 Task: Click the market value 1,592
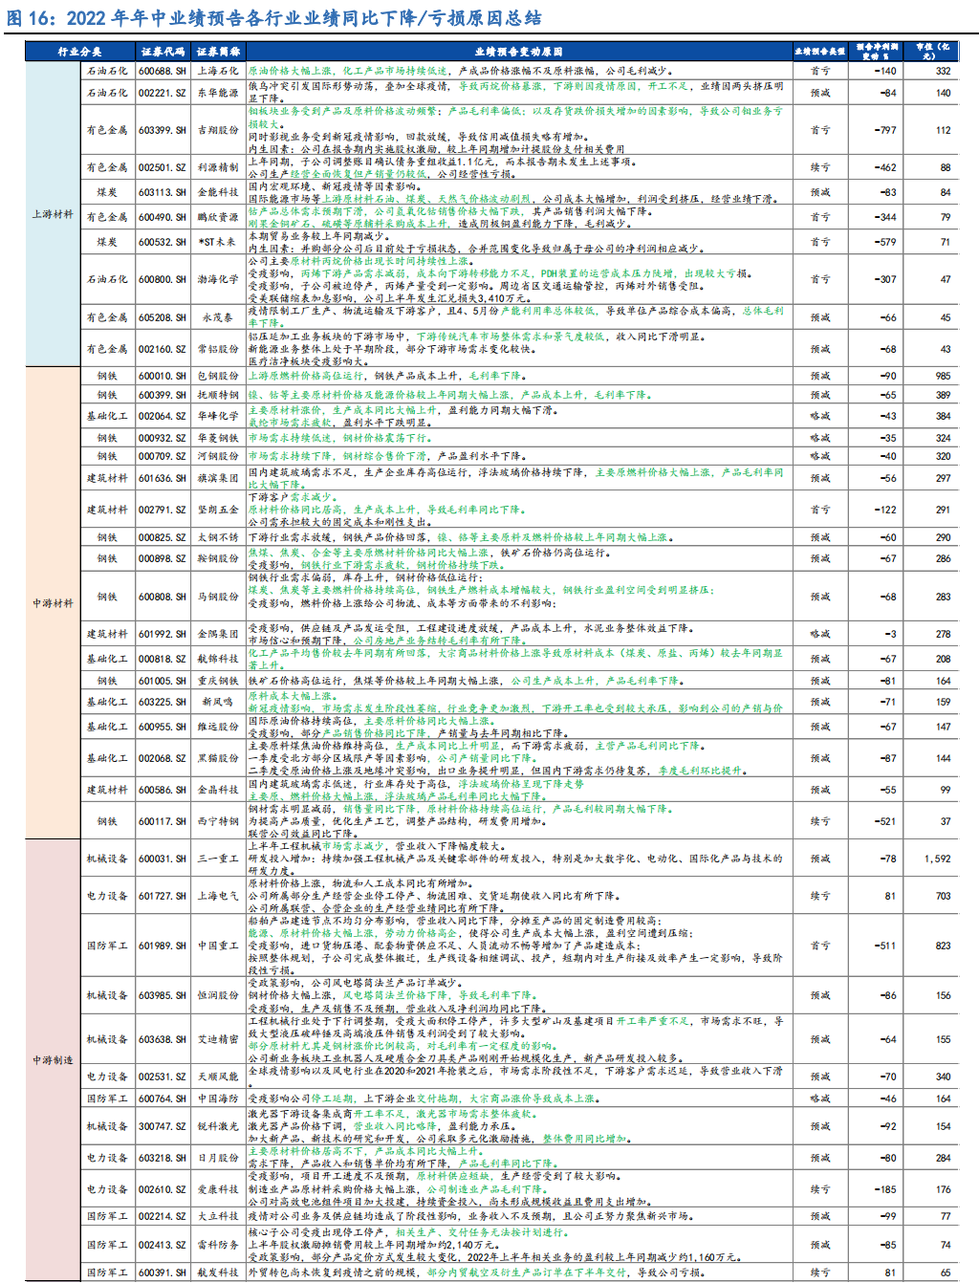pyautogui.click(x=937, y=859)
